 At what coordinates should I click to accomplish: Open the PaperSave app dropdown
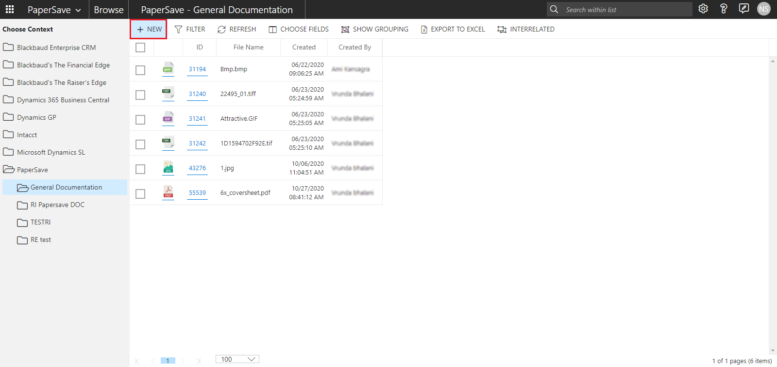coord(54,10)
